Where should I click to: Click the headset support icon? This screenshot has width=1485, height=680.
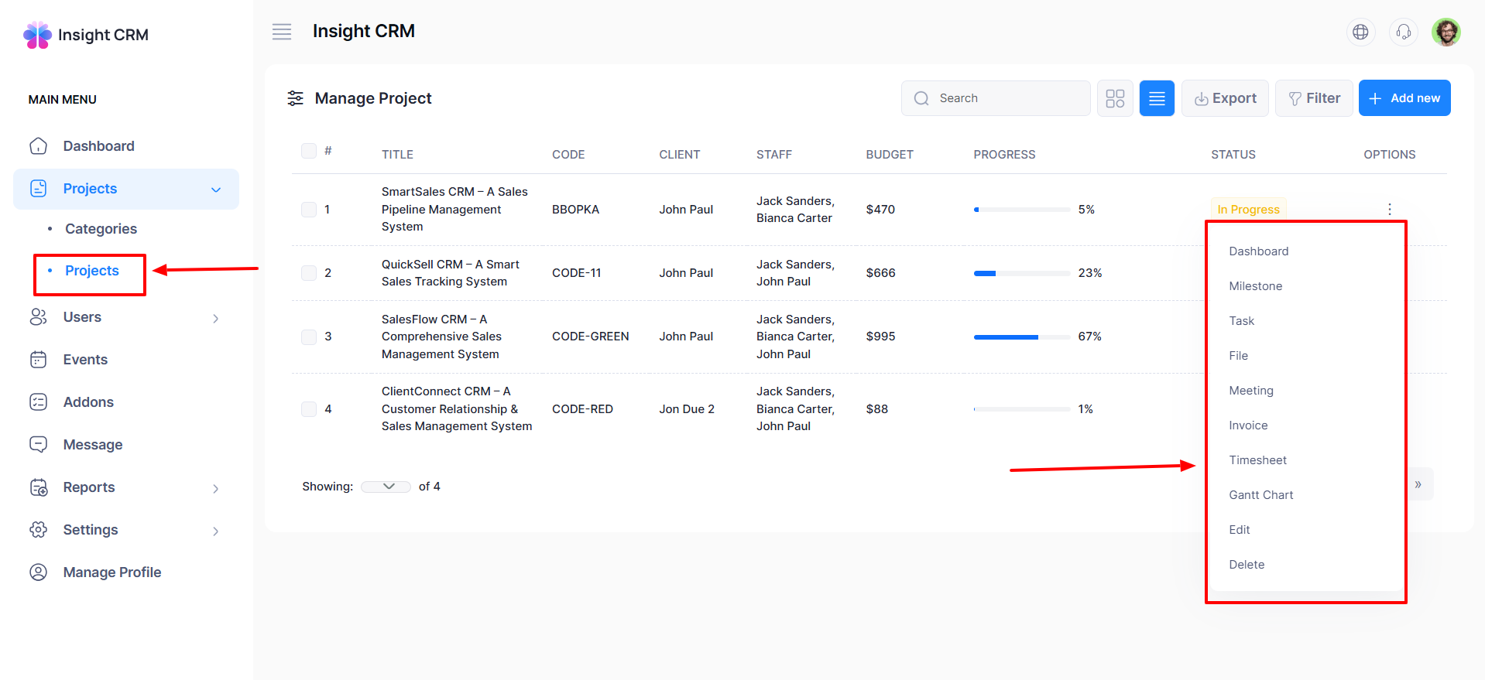[x=1403, y=32]
